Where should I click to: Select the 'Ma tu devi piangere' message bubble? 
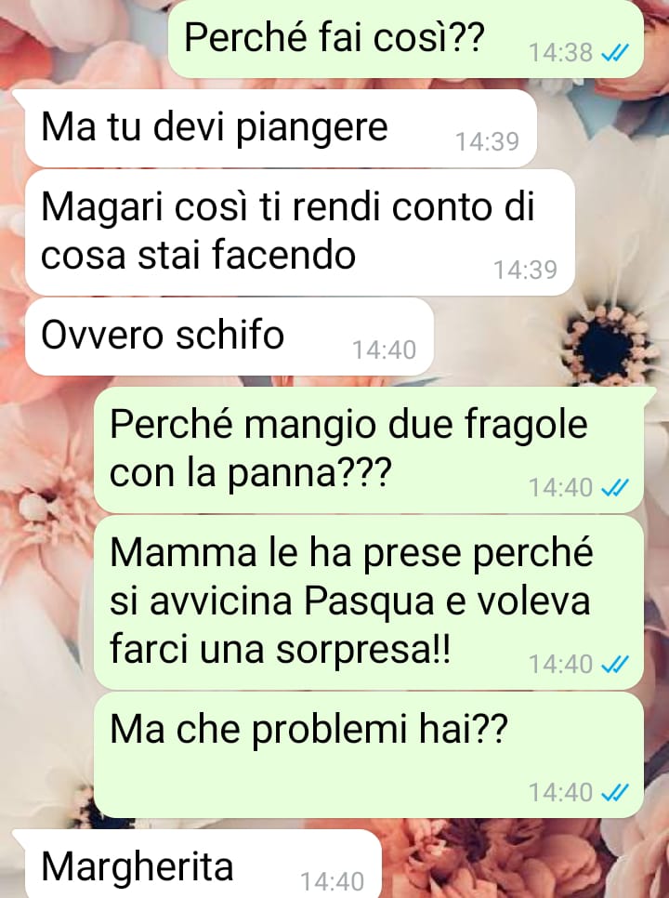(281, 129)
